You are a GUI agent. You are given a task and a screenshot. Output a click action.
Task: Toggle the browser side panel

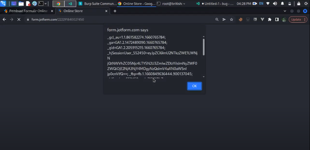(277, 19)
